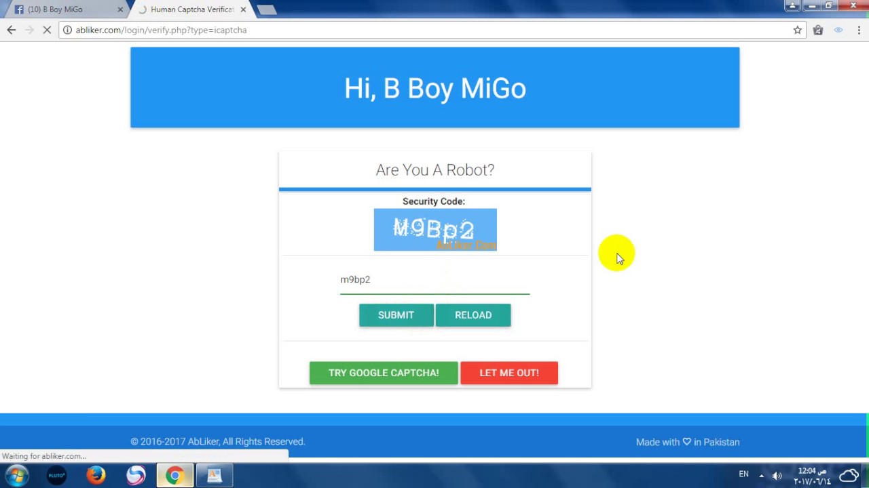Bookmark this page with the star icon

point(797,30)
